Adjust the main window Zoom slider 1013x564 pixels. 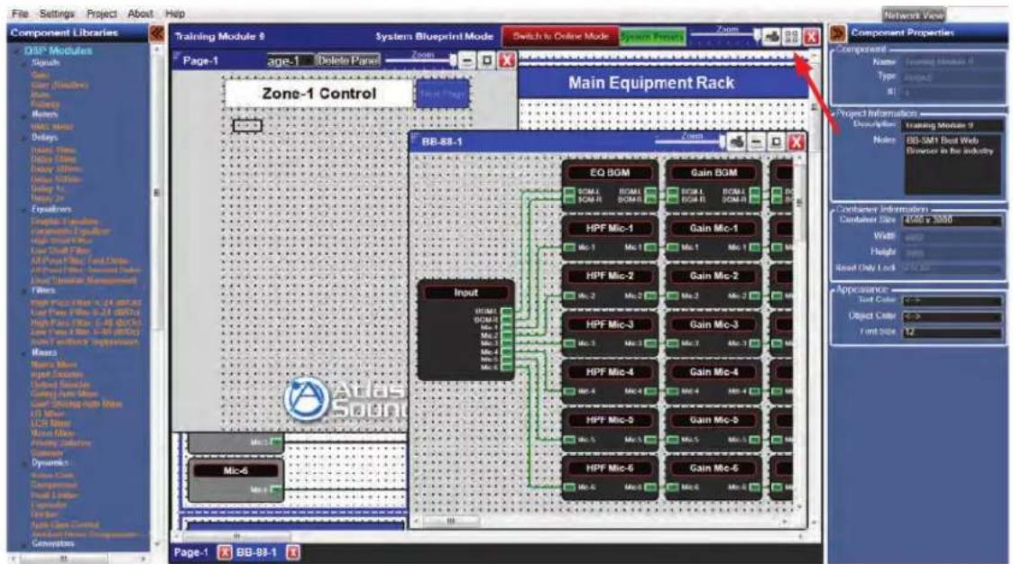point(726,37)
